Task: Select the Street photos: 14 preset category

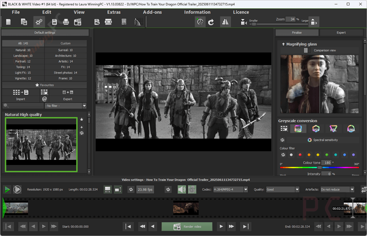Action: pos(66,72)
